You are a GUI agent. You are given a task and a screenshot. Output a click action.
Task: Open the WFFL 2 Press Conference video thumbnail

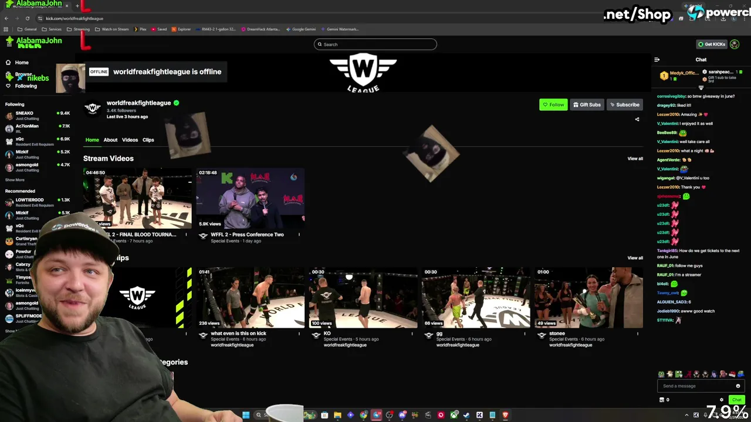[x=251, y=199]
